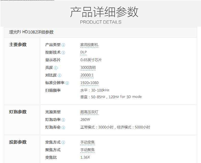The width and height of the screenshot is (201, 163).
Task: Select the 1920*1080 resolution link
Action: [89, 83]
